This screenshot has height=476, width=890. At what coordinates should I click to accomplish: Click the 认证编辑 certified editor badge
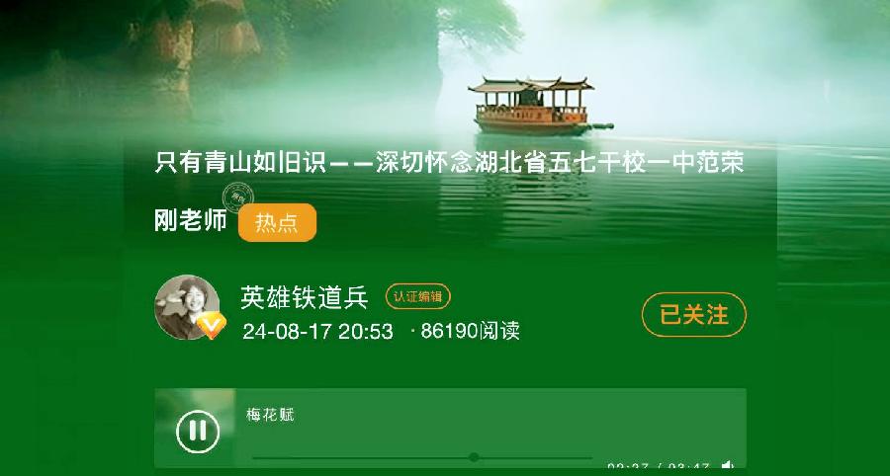click(x=417, y=296)
